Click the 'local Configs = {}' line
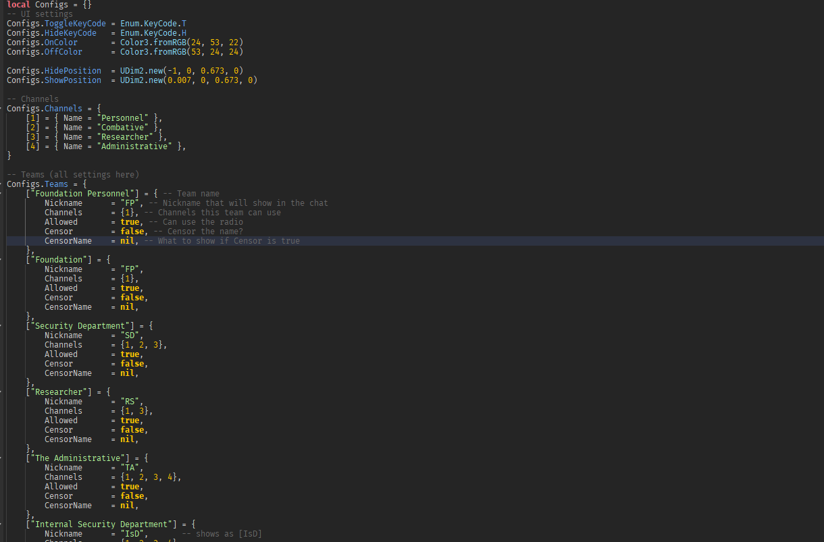The height and width of the screenshot is (542, 824). click(49, 5)
